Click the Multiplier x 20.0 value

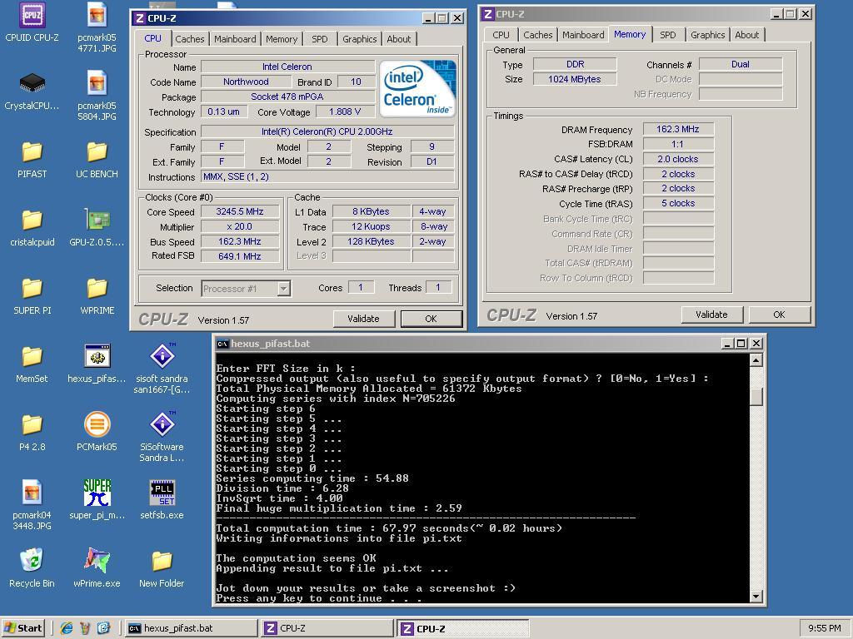(239, 226)
